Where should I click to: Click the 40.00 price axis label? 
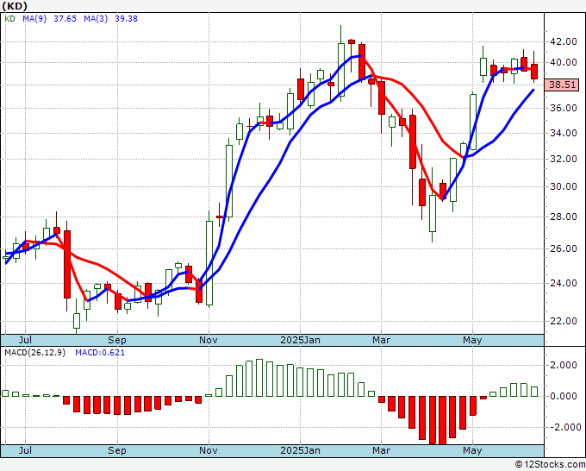[563, 62]
